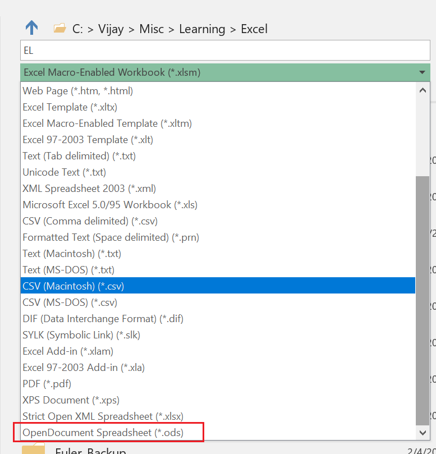Click the list scrollbar up arrow

(x=423, y=90)
